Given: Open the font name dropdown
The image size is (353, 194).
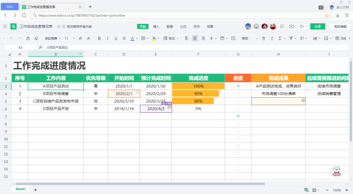Looking at the screenshot, I should 53,39.
